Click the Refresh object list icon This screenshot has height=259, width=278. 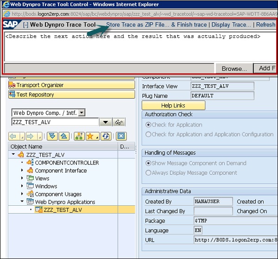click(106, 136)
